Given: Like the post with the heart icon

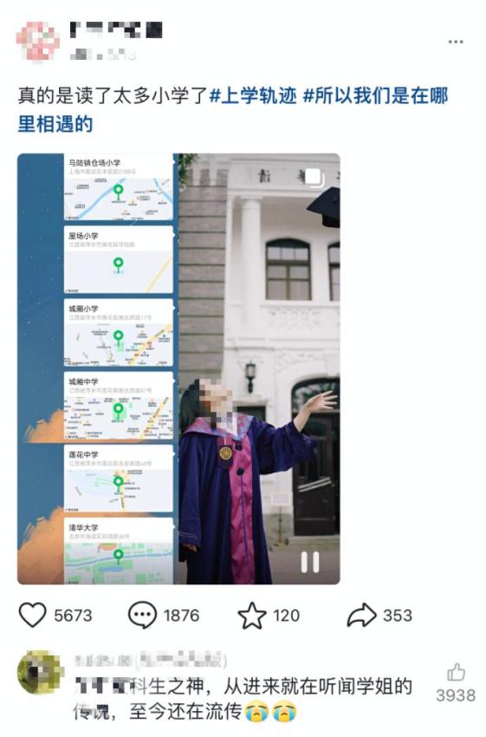Looking at the screenshot, I should 32,616.
